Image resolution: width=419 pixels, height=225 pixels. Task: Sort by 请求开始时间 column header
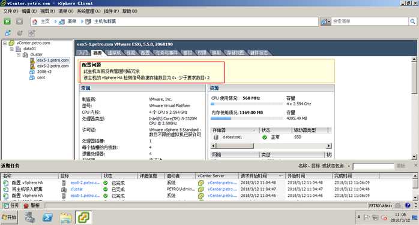coord(262,176)
